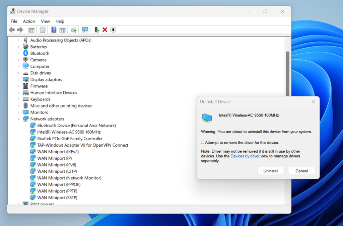The width and height of the screenshot is (343, 226).
Task: Expand the Bluetooth category
Action: [x=19, y=53]
